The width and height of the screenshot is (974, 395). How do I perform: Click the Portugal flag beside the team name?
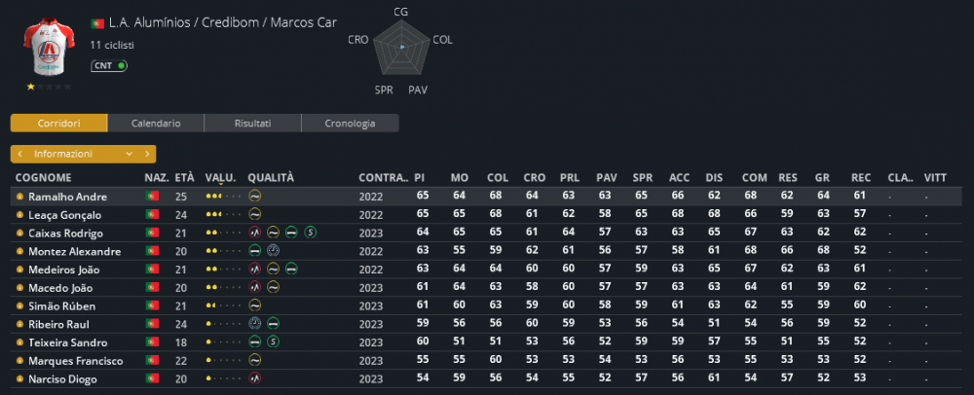(x=96, y=23)
